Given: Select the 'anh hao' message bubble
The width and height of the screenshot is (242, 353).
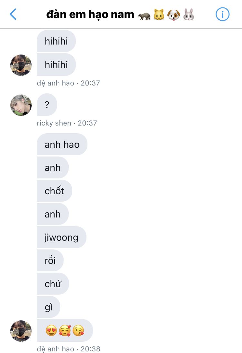Looking at the screenshot, I should click(x=62, y=144).
